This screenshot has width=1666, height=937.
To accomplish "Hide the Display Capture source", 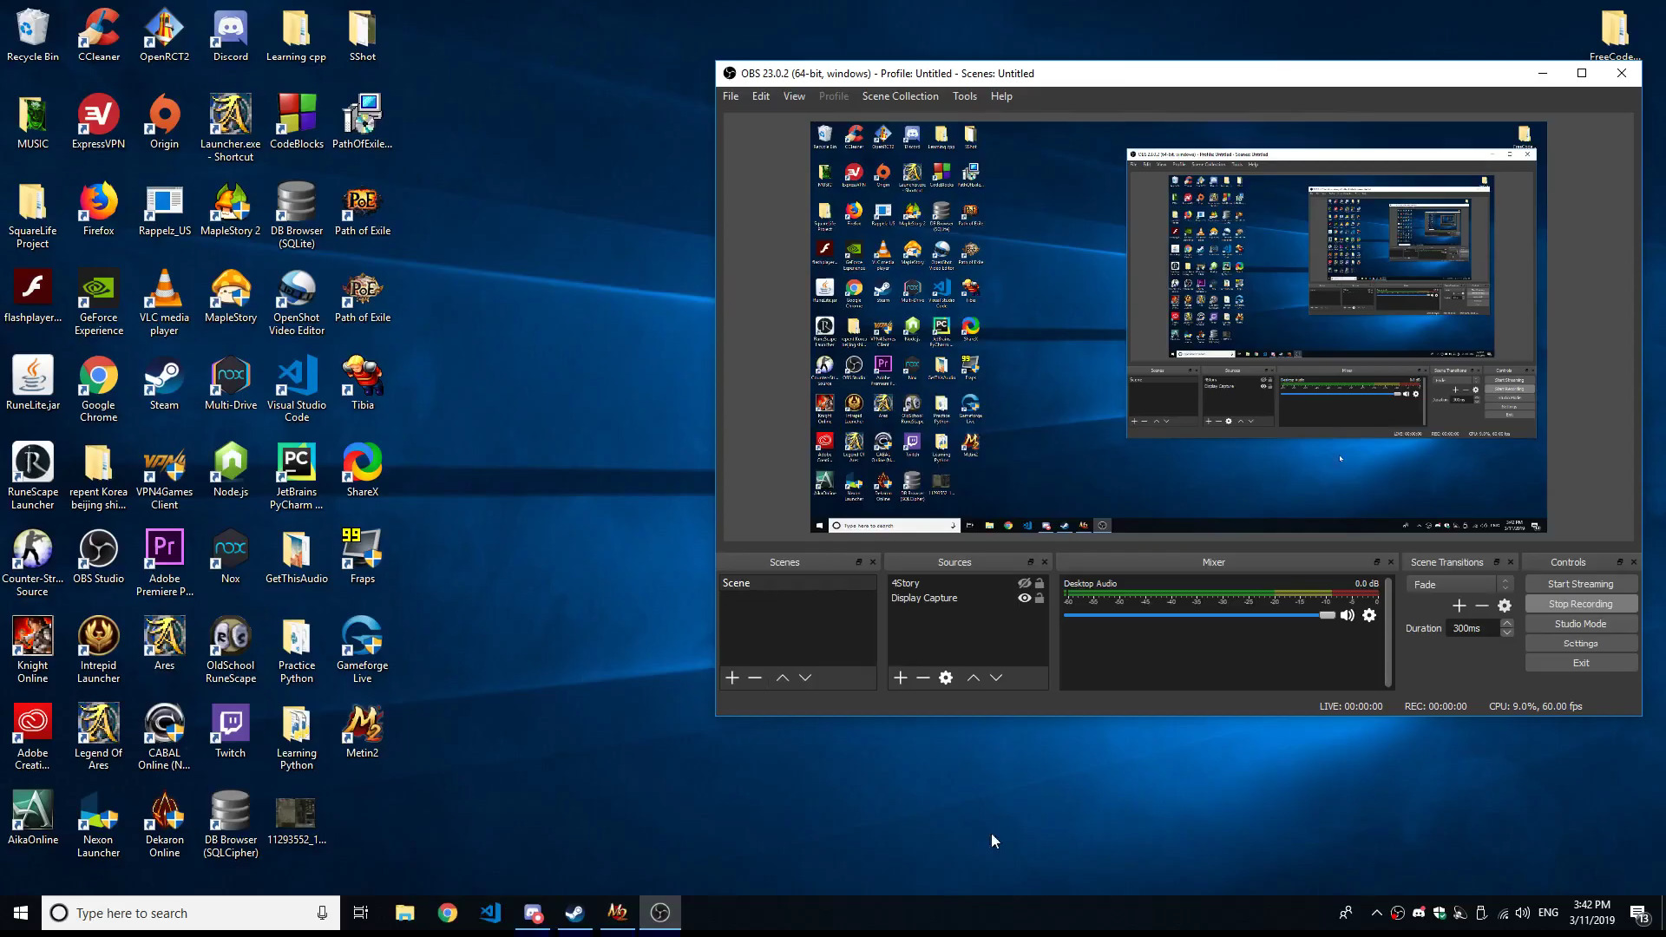I will [1024, 598].
